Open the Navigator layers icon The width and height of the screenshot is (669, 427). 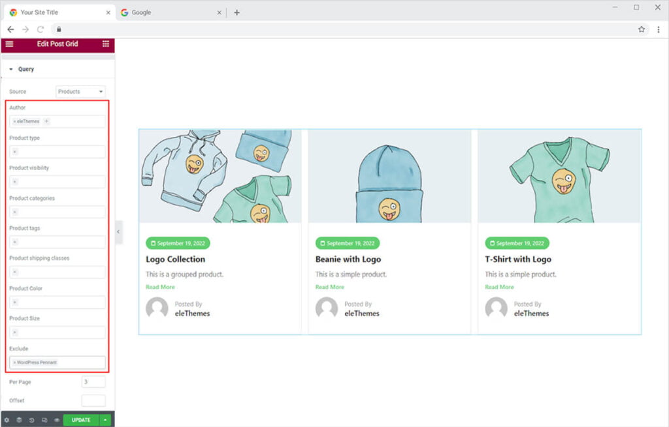point(19,420)
